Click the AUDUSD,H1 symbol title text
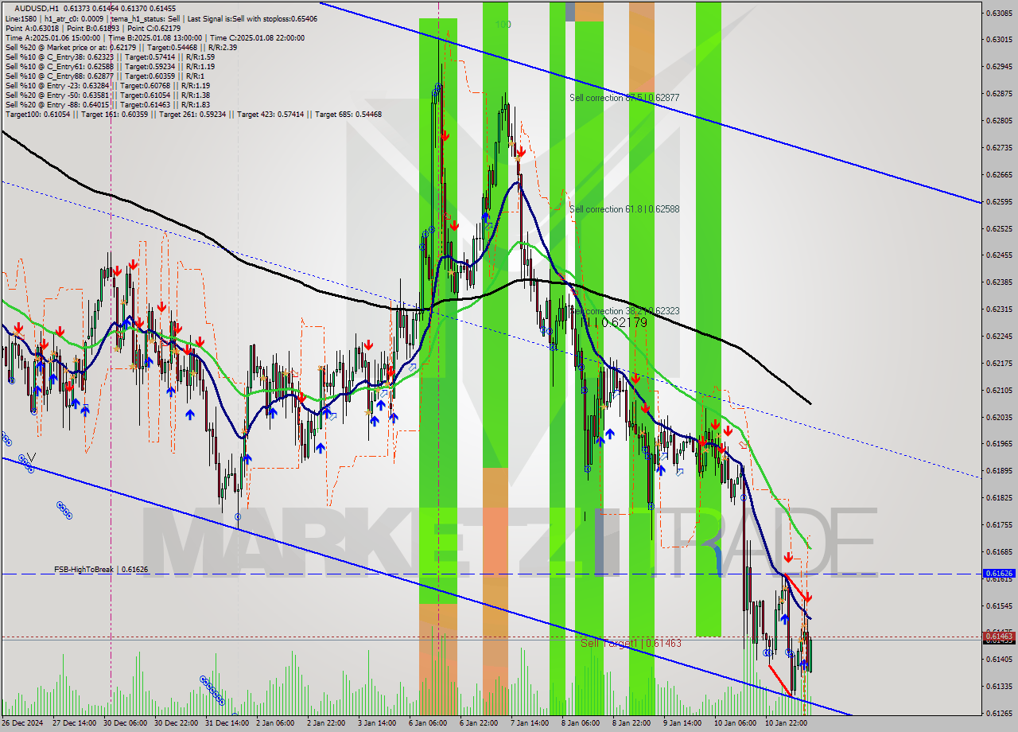Viewport: 1018px width, 732px height. tap(37, 8)
